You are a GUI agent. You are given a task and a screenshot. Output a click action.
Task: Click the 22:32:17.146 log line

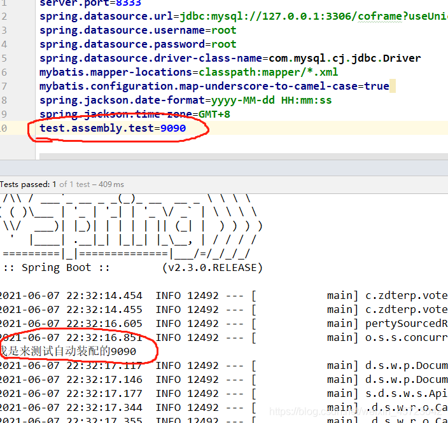coord(224,380)
